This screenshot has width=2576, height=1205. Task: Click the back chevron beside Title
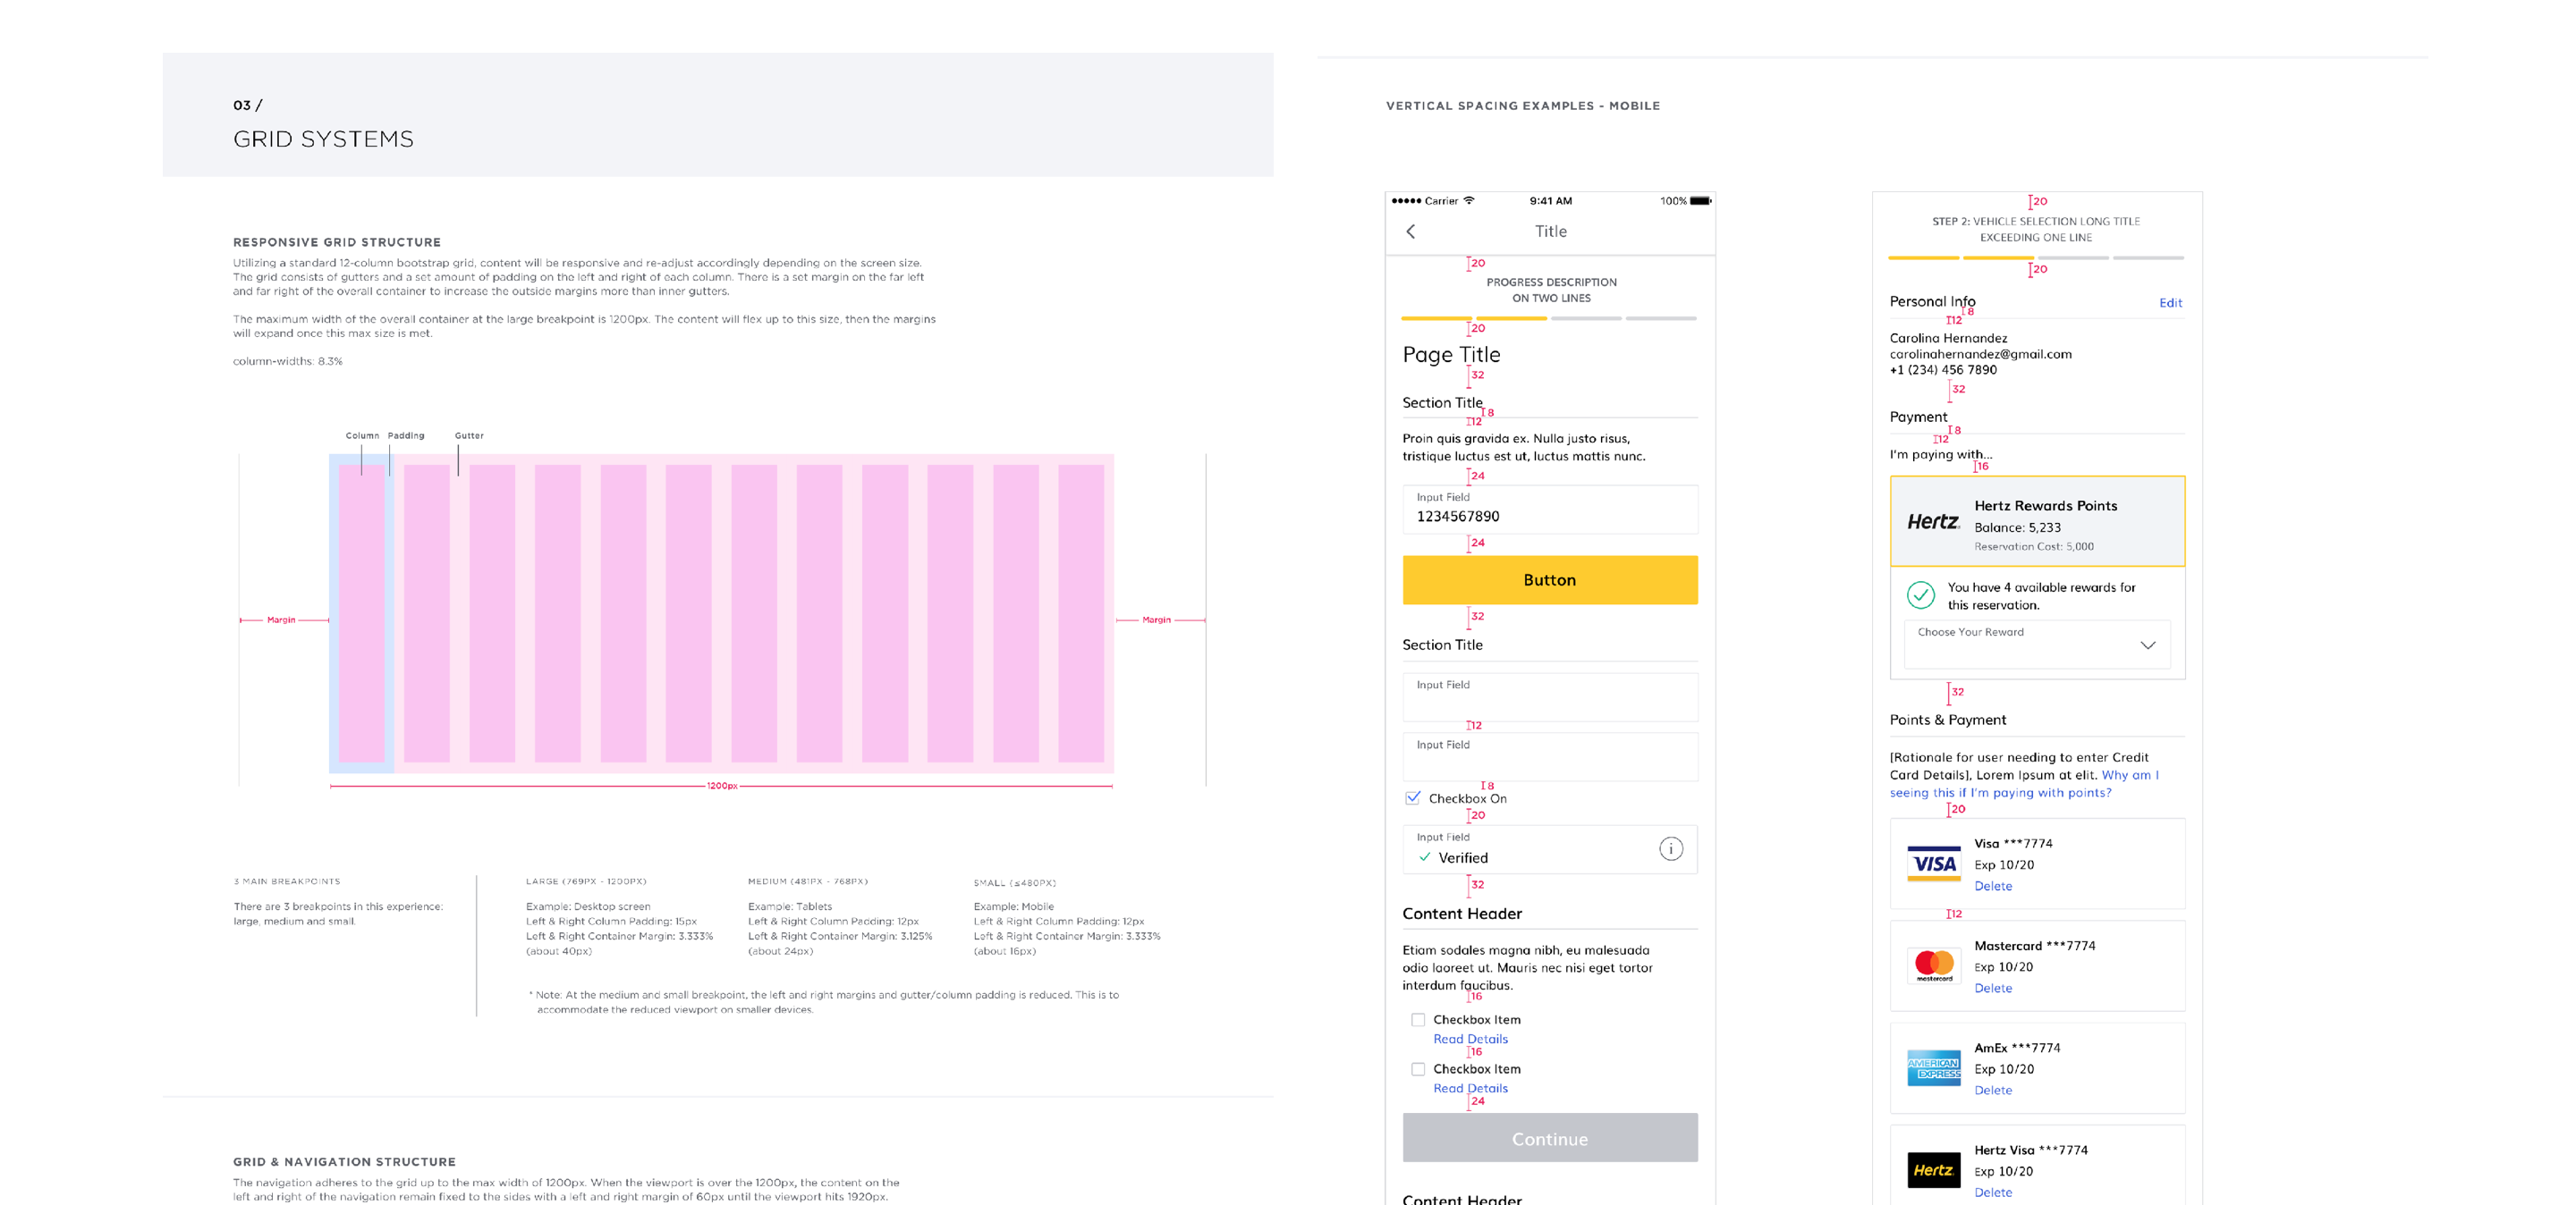(x=1411, y=232)
